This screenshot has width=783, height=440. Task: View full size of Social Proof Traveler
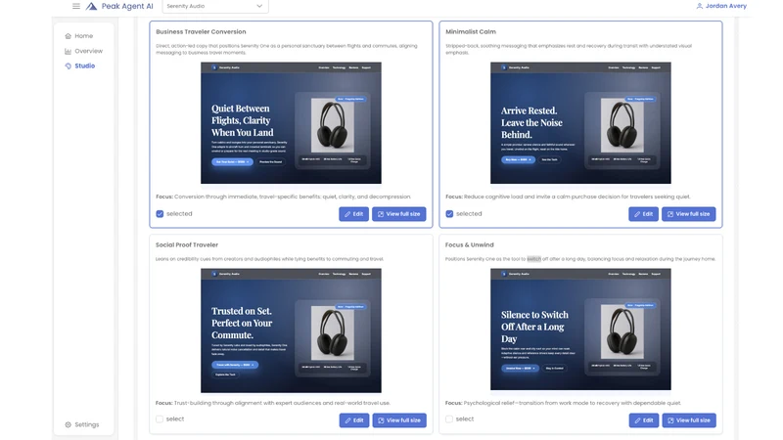399,420
